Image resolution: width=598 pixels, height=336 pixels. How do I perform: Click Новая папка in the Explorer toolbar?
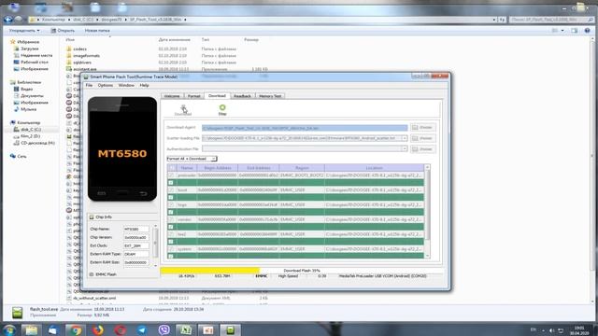click(x=97, y=30)
